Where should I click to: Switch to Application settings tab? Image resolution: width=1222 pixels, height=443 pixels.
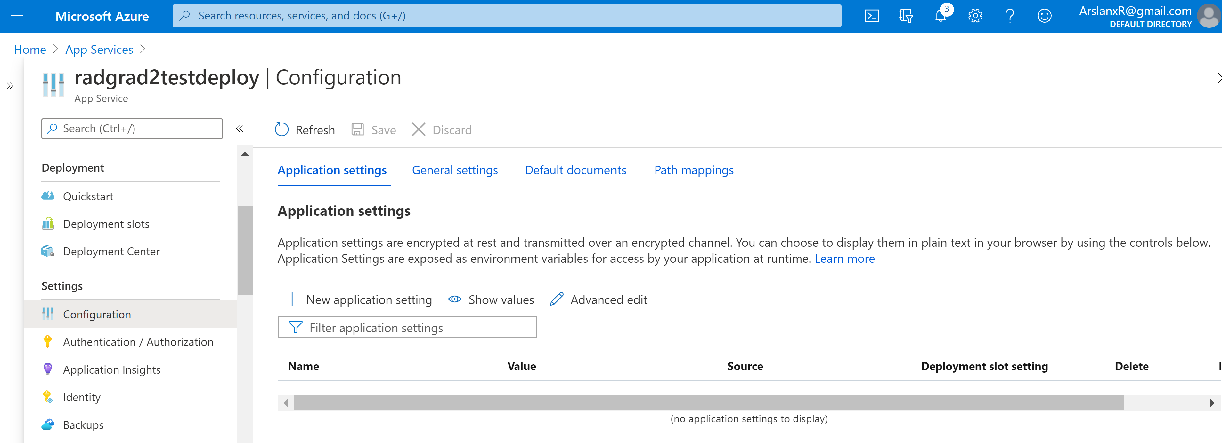point(332,170)
